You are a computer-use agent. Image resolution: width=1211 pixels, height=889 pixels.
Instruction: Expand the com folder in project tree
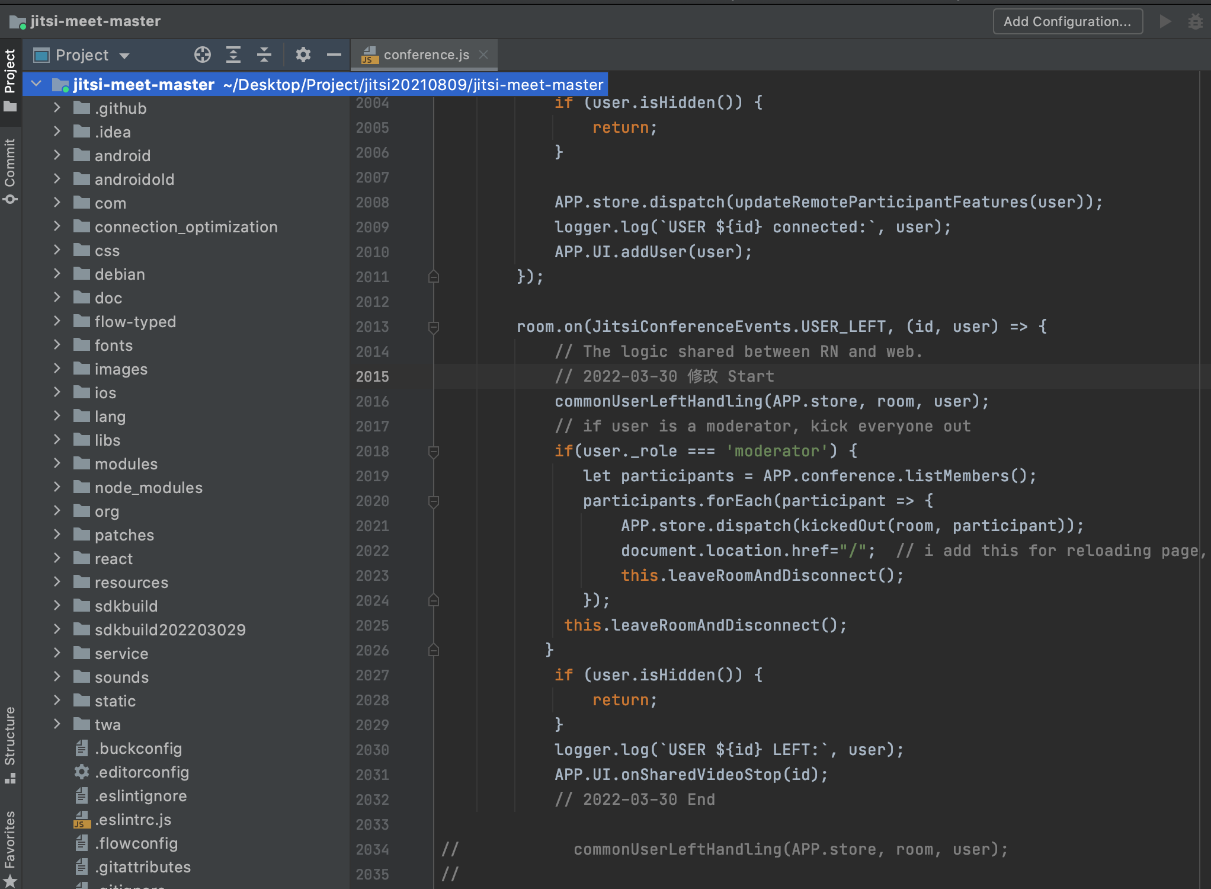(x=56, y=202)
